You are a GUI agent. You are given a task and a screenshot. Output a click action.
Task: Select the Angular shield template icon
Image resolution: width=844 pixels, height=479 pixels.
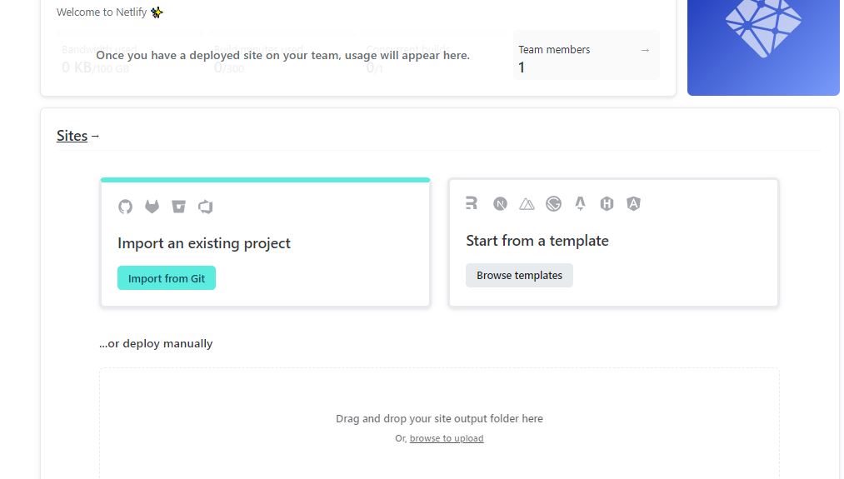tap(633, 203)
